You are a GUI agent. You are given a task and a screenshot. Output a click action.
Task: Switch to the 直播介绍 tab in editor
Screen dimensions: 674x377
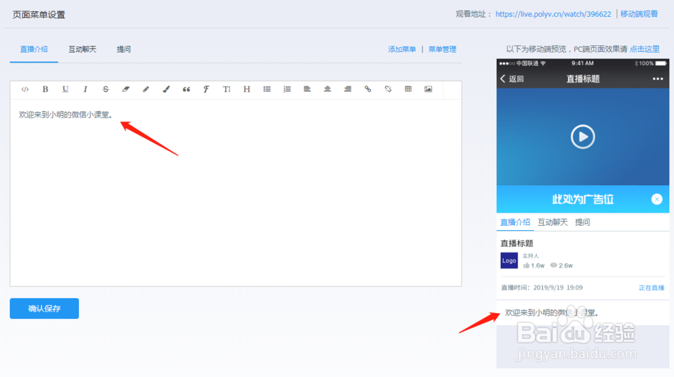[34, 49]
